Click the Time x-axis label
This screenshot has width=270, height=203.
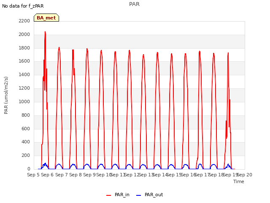coord(239,181)
